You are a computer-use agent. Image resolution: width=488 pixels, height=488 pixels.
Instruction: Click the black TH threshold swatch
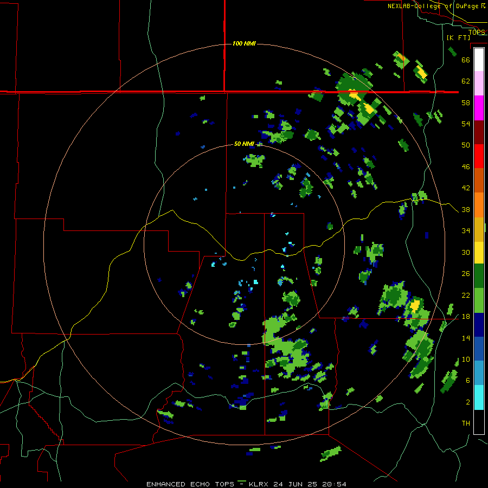pyautogui.click(x=479, y=422)
